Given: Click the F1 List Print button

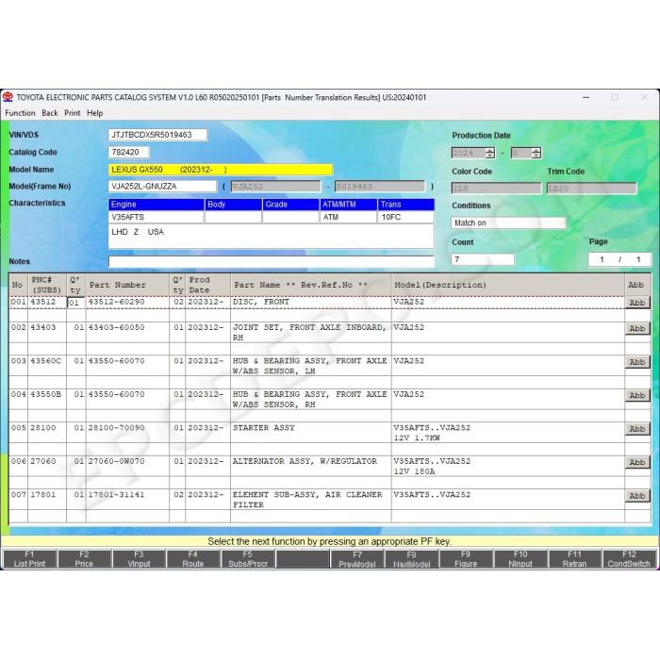Looking at the screenshot, I should [x=29, y=559].
